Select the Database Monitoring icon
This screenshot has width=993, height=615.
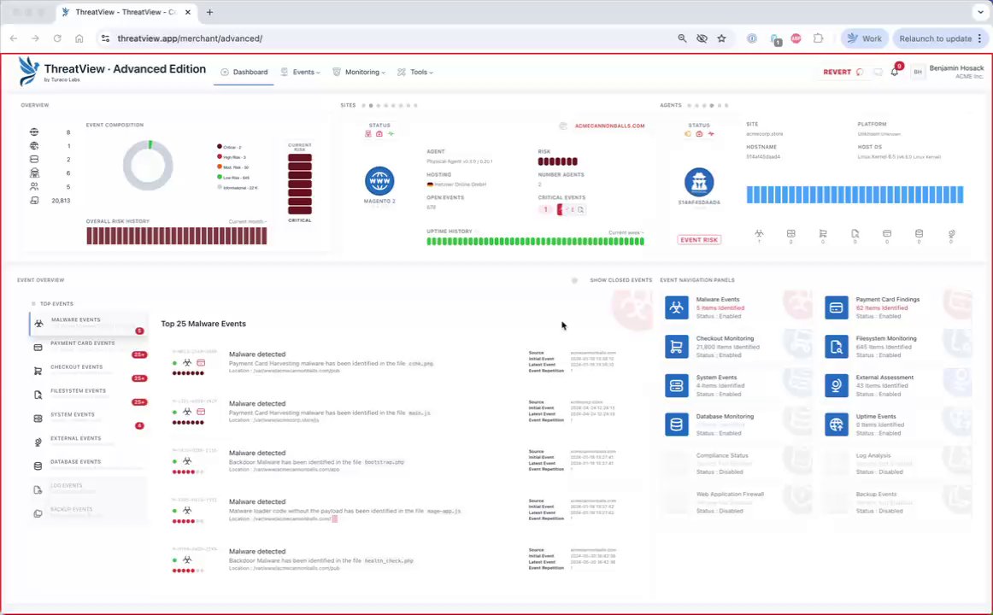click(676, 425)
